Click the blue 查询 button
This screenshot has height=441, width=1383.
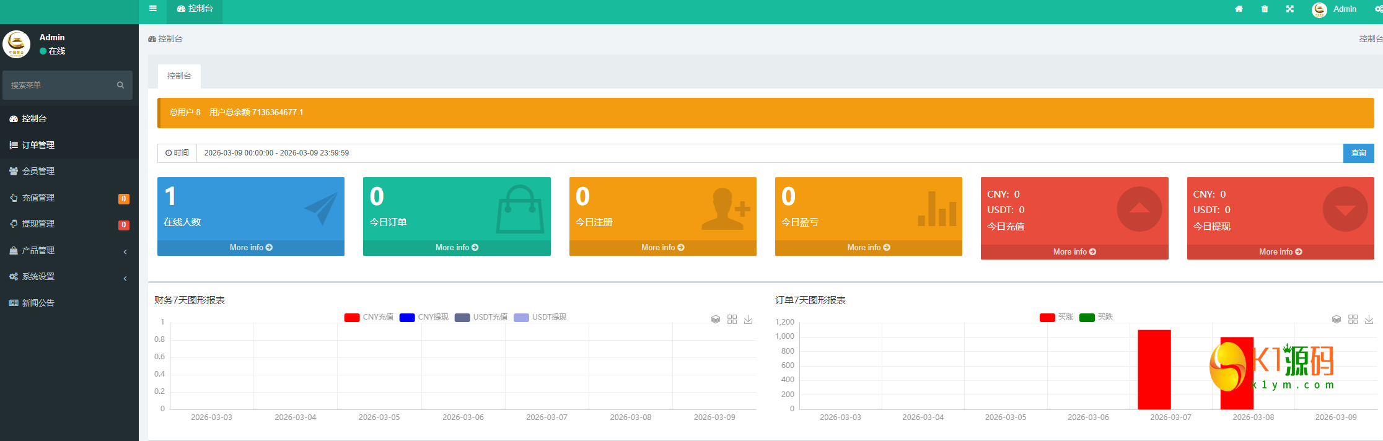(x=1359, y=153)
